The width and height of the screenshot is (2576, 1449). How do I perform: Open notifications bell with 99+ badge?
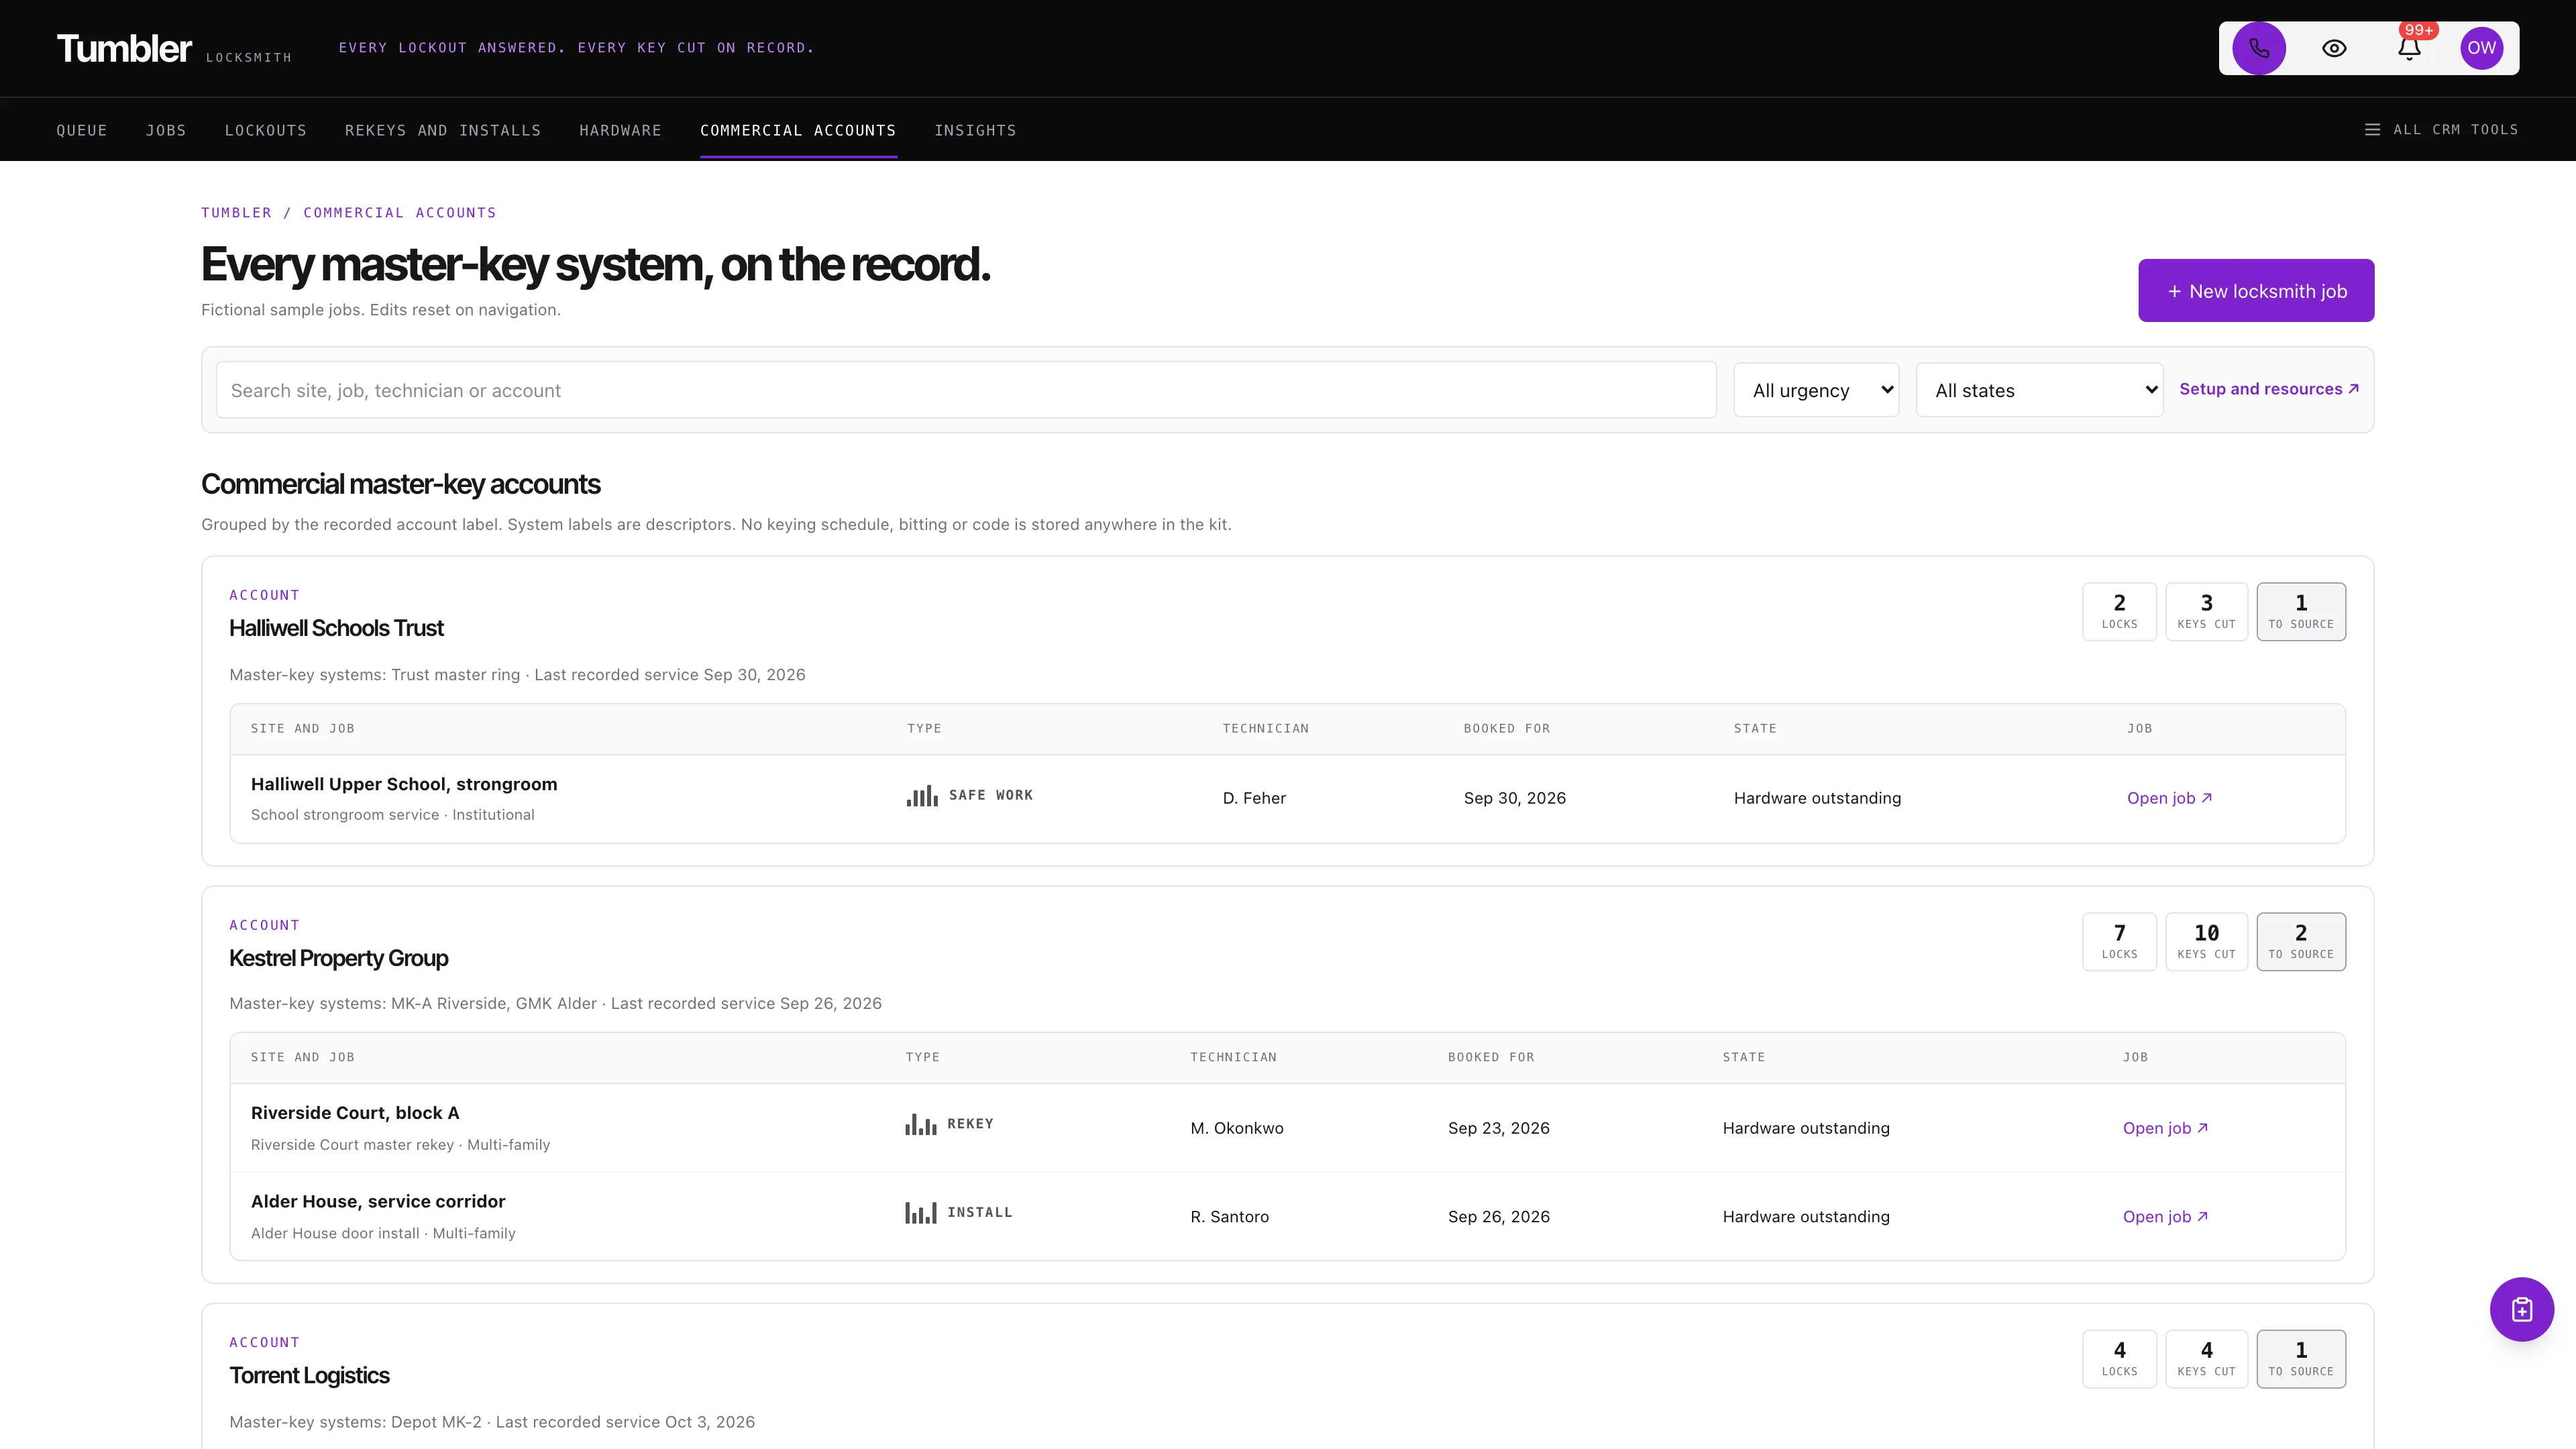coord(2409,48)
